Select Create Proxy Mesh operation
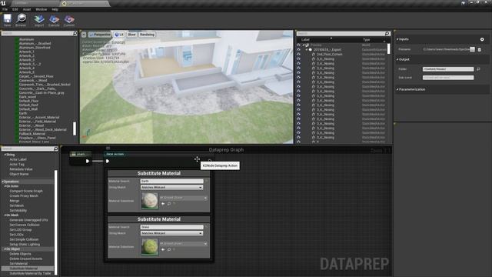This screenshot has height=277, width=492. (x=24, y=196)
